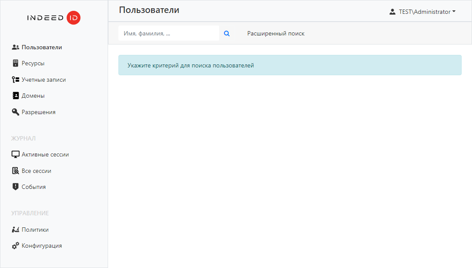This screenshot has height=268, width=472.
Task: Click the Ресурсы server icon
Action: [16, 64]
